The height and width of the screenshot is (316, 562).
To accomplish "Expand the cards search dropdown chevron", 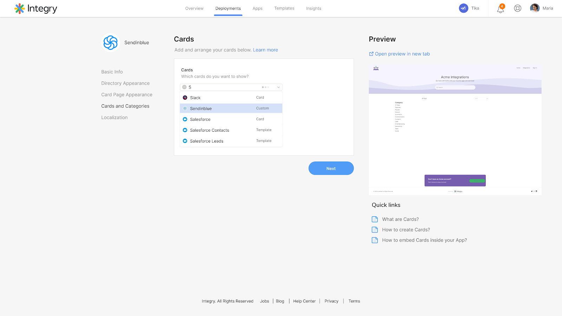I will pyautogui.click(x=279, y=87).
